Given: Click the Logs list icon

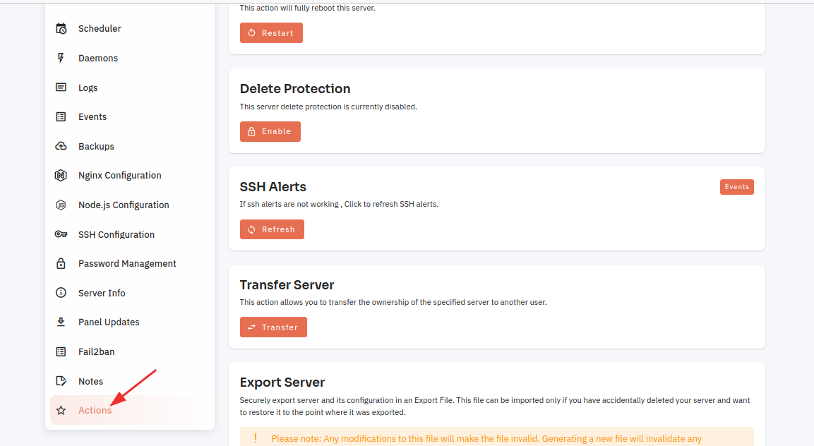Looking at the screenshot, I should click(x=61, y=88).
